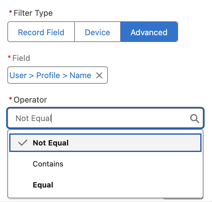Click the Operator label text
This screenshot has height=202, width=212.
(30, 100)
